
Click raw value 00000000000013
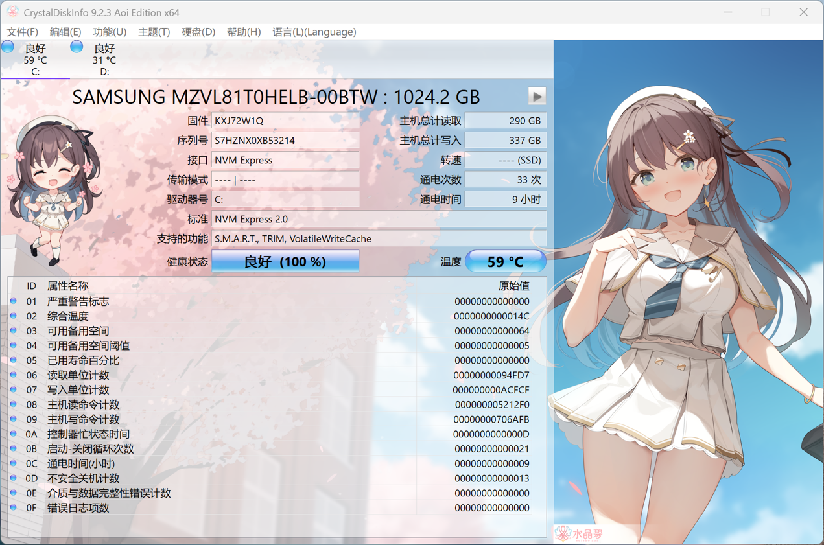pyautogui.click(x=491, y=478)
